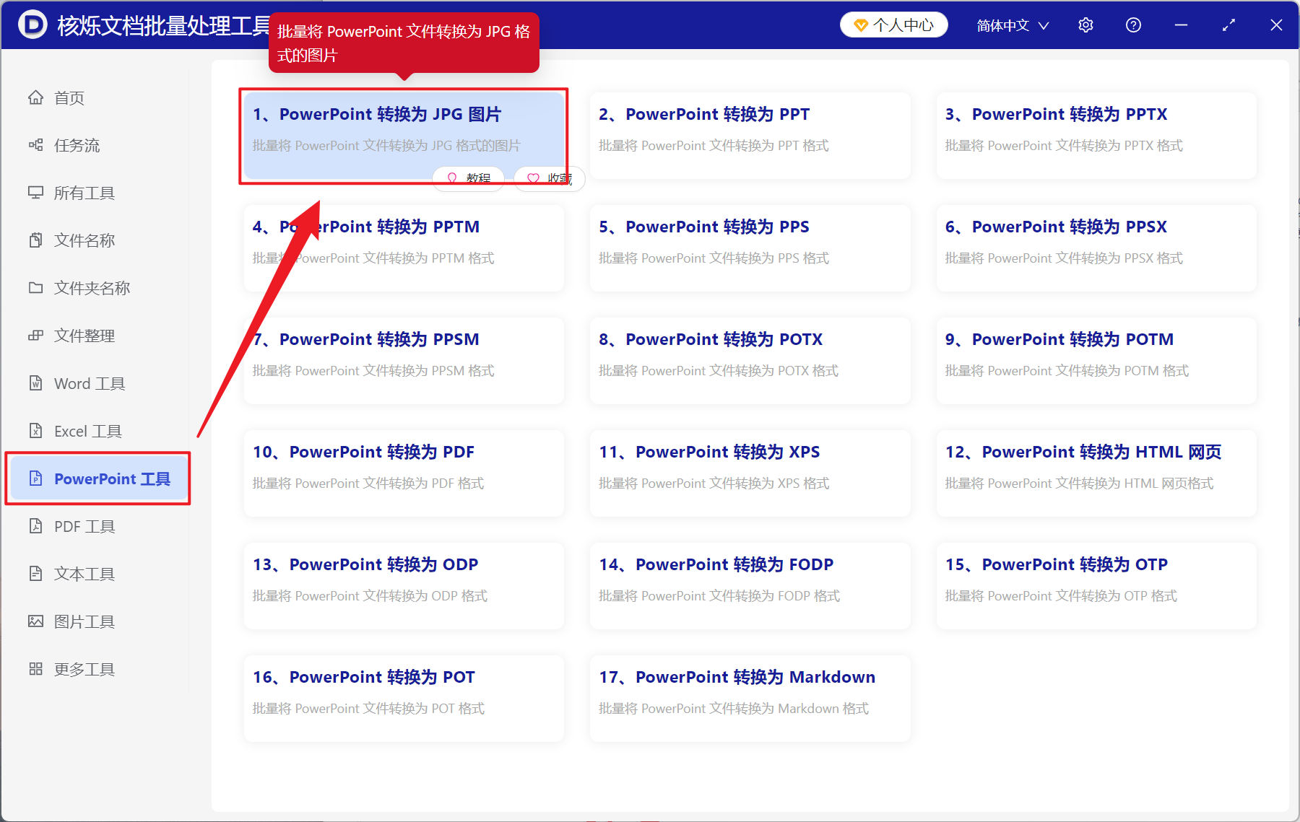Click the 更多工具 grid icon
This screenshot has width=1300, height=822.
pyautogui.click(x=35, y=669)
